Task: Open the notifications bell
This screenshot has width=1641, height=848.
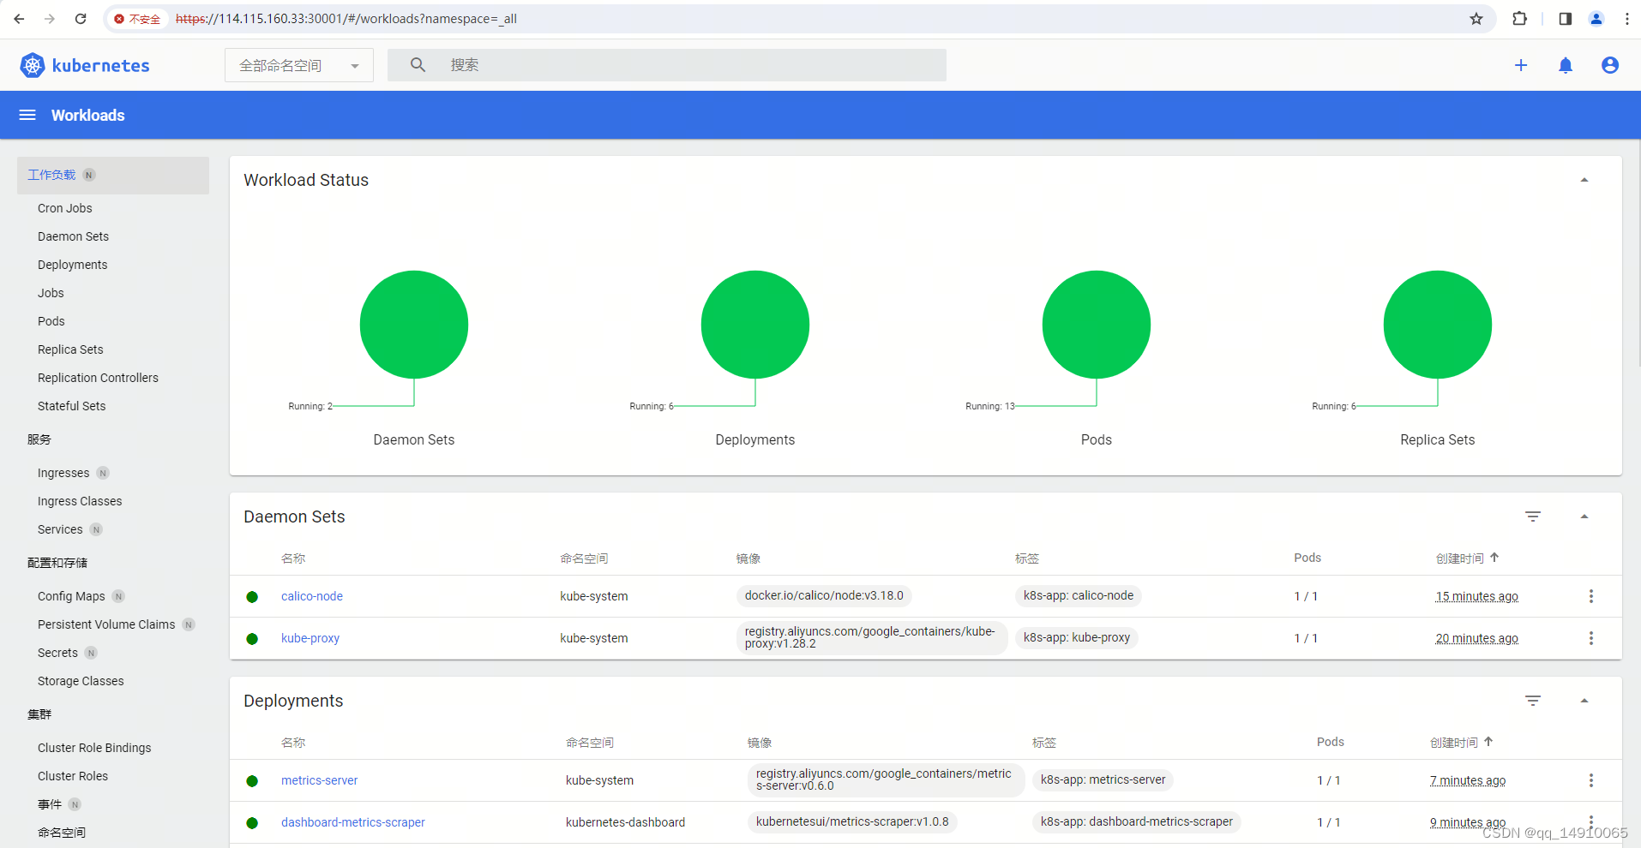Action: click(x=1566, y=65)
